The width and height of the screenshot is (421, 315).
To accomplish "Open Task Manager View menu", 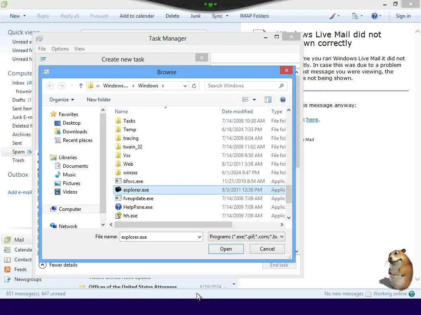I will 79,49.
